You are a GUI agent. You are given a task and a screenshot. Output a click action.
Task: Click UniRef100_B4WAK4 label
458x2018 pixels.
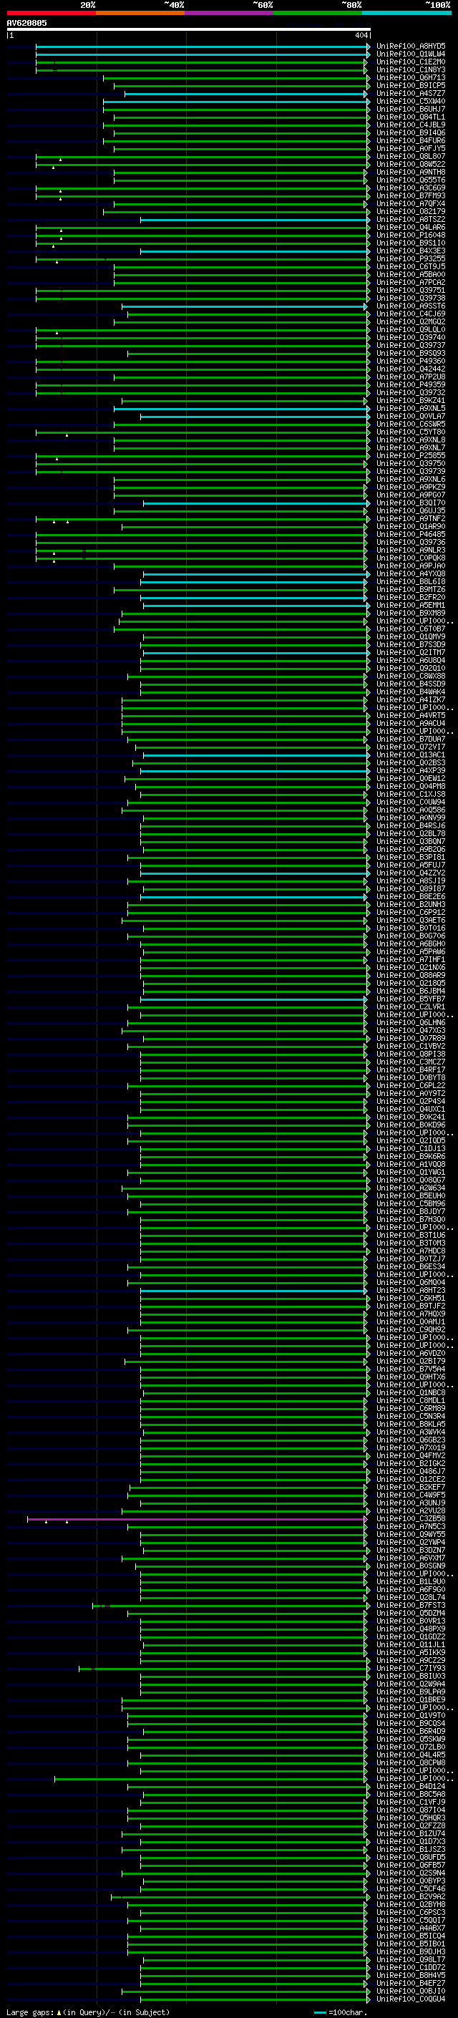[x=410, y=692]
